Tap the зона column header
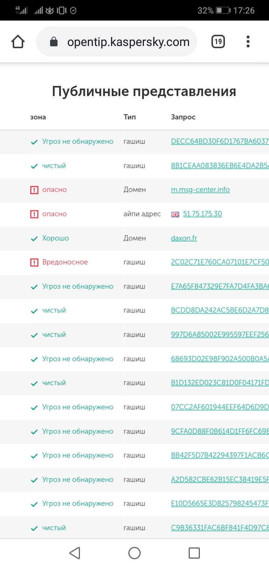Image resolution: width=269 pixels, height=568 pixels. coord(38,117)
